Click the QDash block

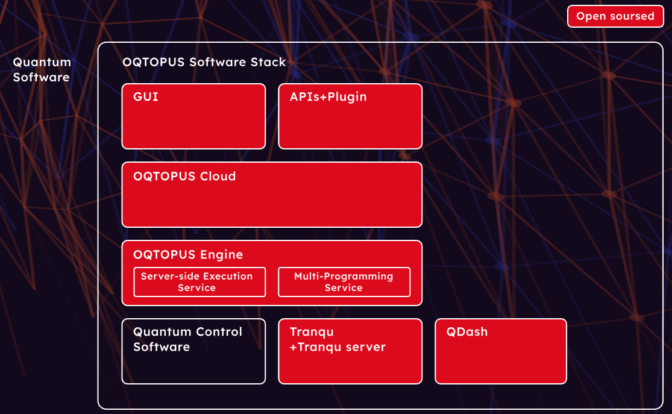[501, 351]
